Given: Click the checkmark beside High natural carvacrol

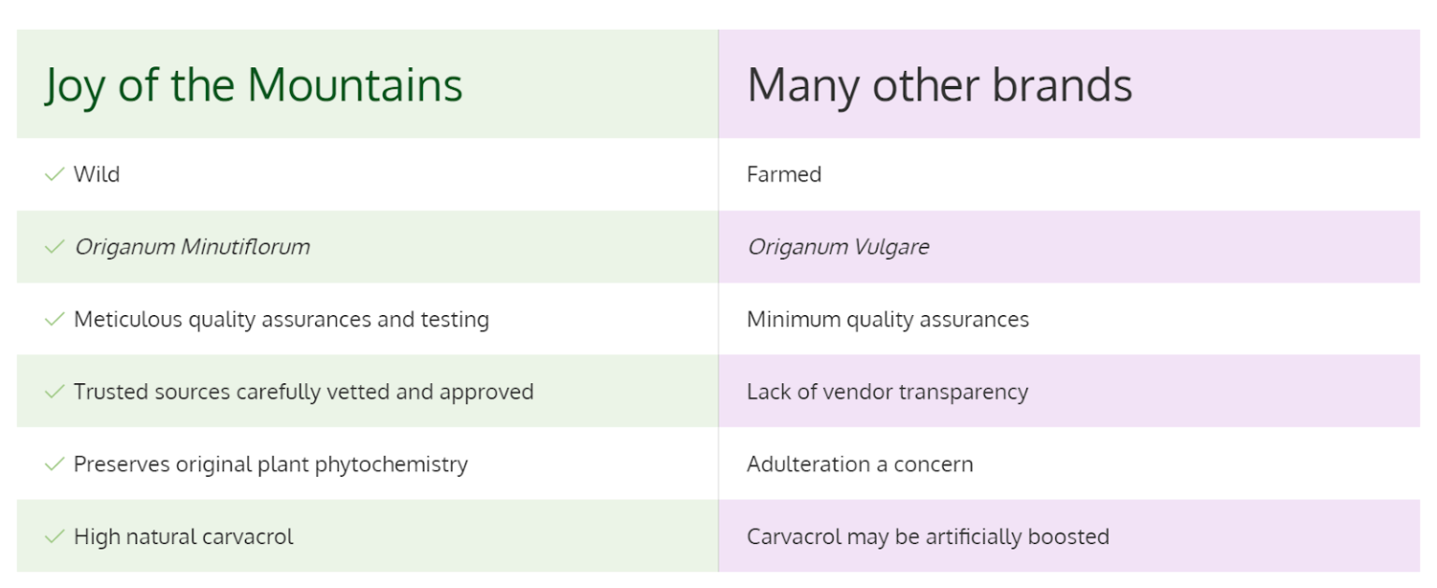Looking at the screenshot, I should click(53, 537).
